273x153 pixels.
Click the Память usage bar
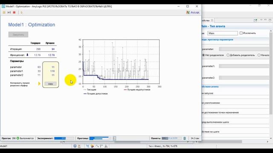pyautogui.click(x=171, y=138)
